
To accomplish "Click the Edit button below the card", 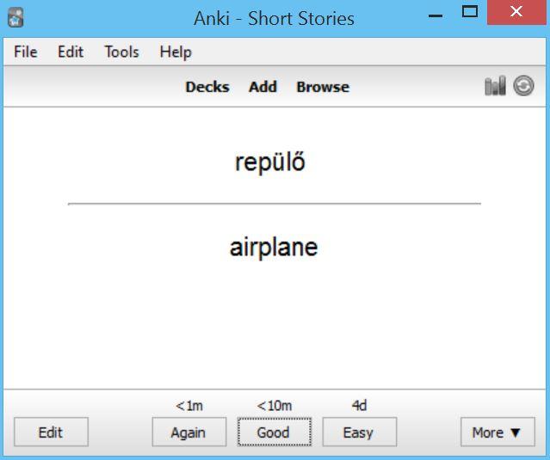I will coord(51,432).
